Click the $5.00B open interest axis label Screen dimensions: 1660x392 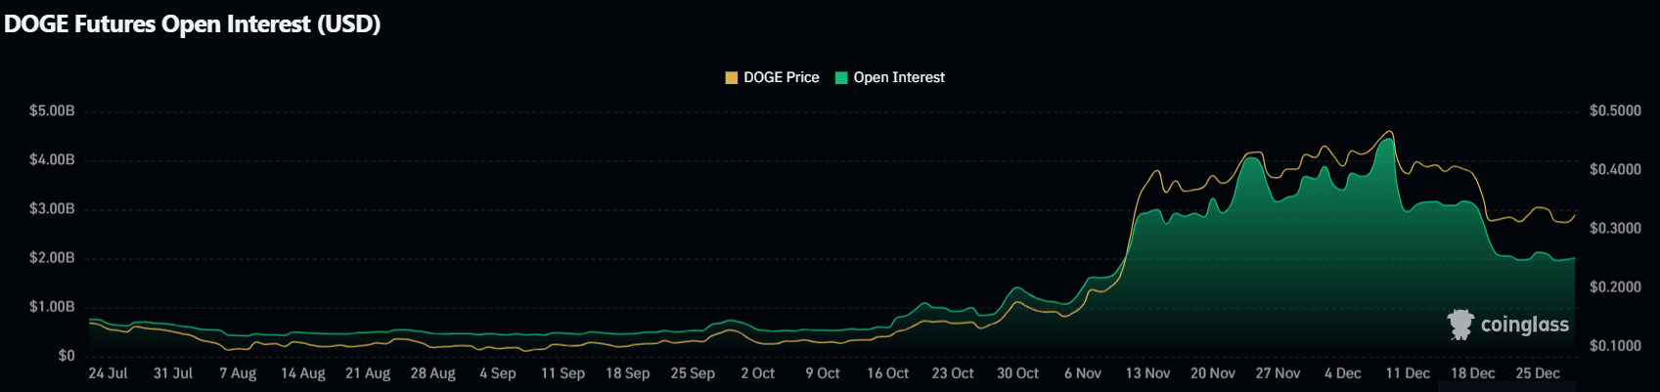tap(52, 111)
